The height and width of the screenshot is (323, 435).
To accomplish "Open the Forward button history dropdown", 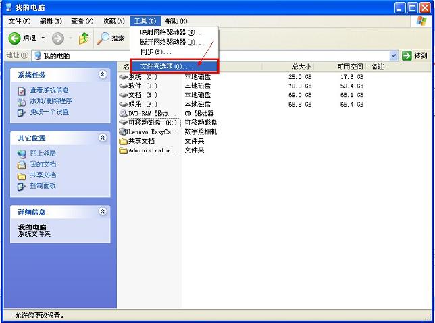I will pos(70,38).
